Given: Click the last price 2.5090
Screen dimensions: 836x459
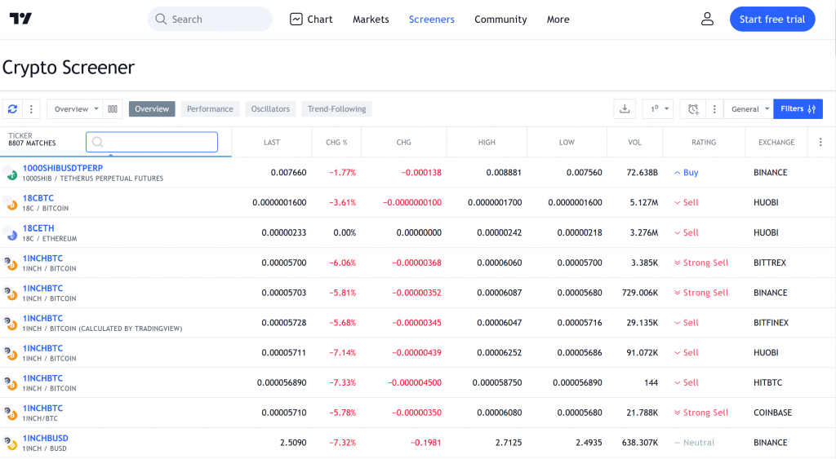Looking at the screenshot, I should point(293,443).
